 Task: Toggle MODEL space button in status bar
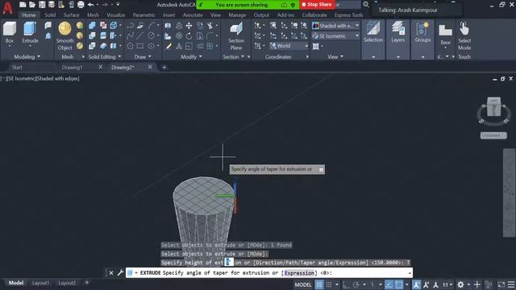click(x=303, y=284)
